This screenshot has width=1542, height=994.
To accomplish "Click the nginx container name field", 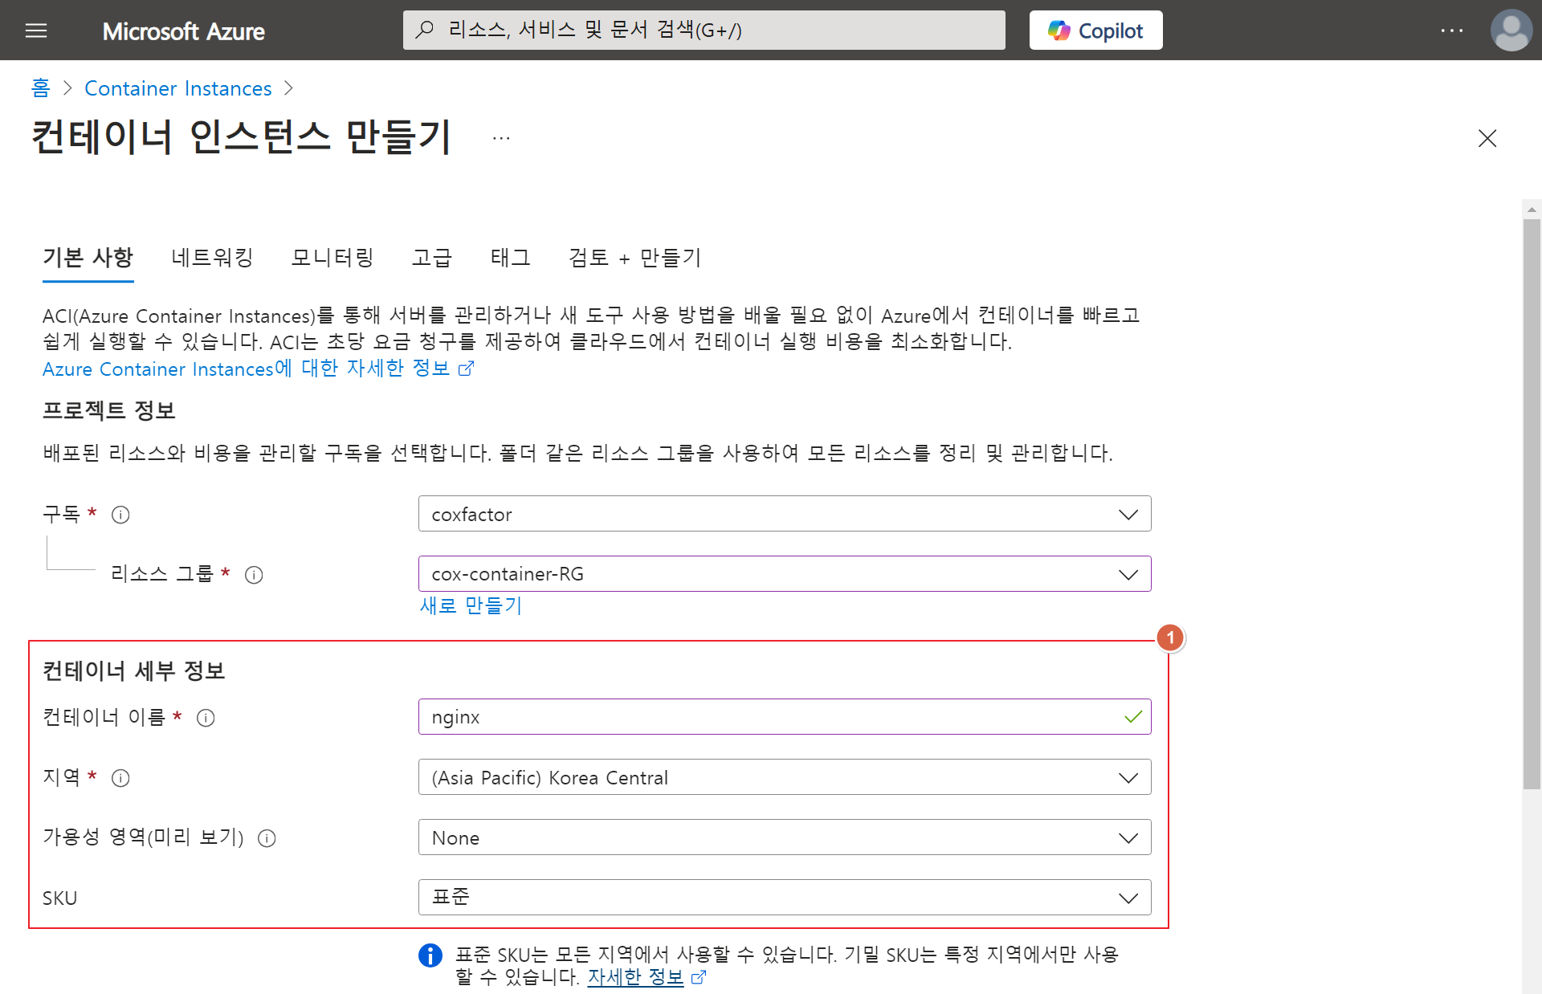I will [x=771, y=717].
